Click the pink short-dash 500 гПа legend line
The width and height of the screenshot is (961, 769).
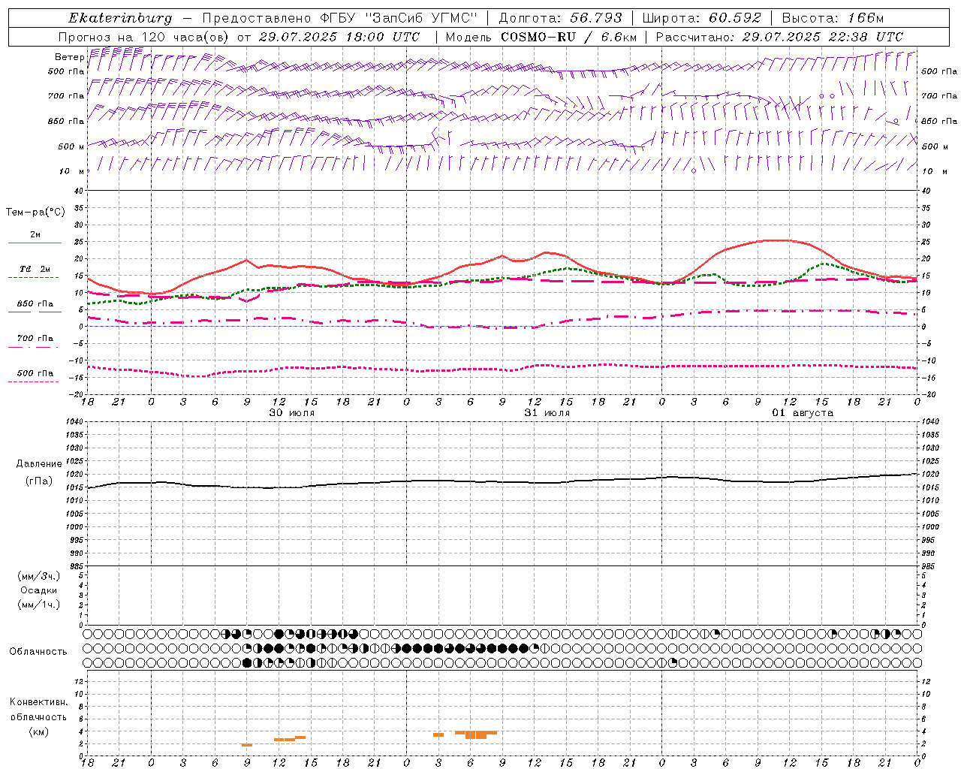(34, 381)
